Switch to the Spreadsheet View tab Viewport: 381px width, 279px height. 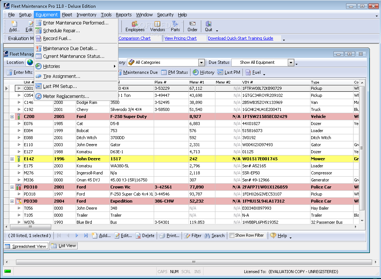pyautogui.click(x=26, y=246)
